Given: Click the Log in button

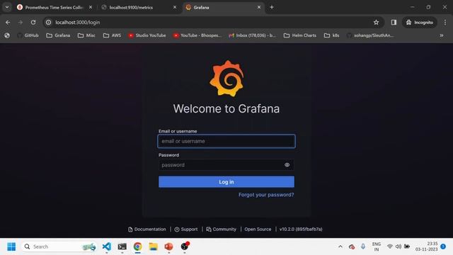Looking at the screenshot, I should [226, 182].
